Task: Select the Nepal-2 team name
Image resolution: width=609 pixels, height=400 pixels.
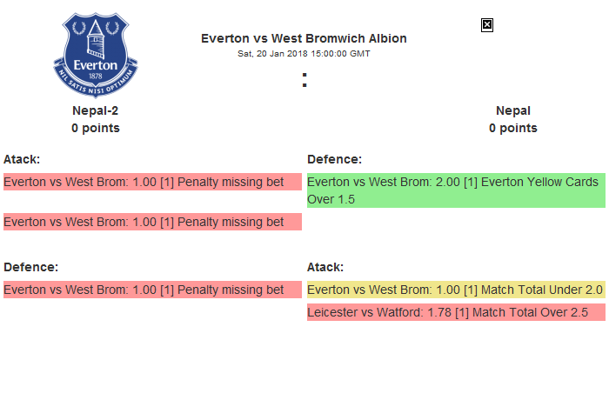Action: 96,110
